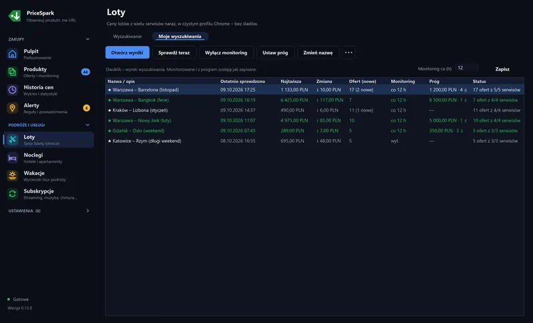Sort by Status column header
Screen dimensions: 533x323
pyautogui.click(x=479, y=81)
